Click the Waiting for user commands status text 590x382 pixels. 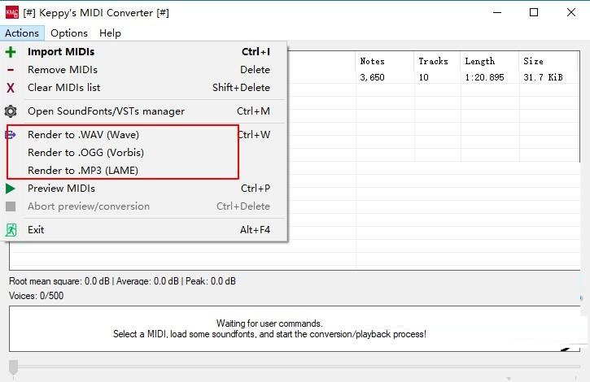(269, 323)
